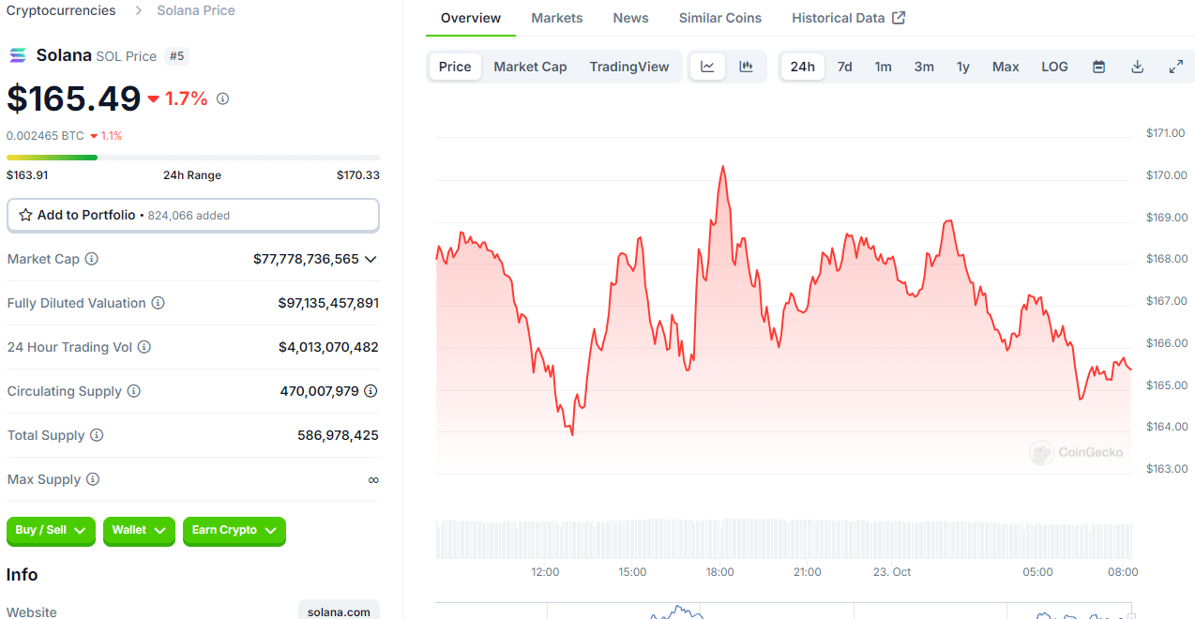Select the TradingView chart mode
Viewport: 1195px width, 619px height.
tap(629, 67)
